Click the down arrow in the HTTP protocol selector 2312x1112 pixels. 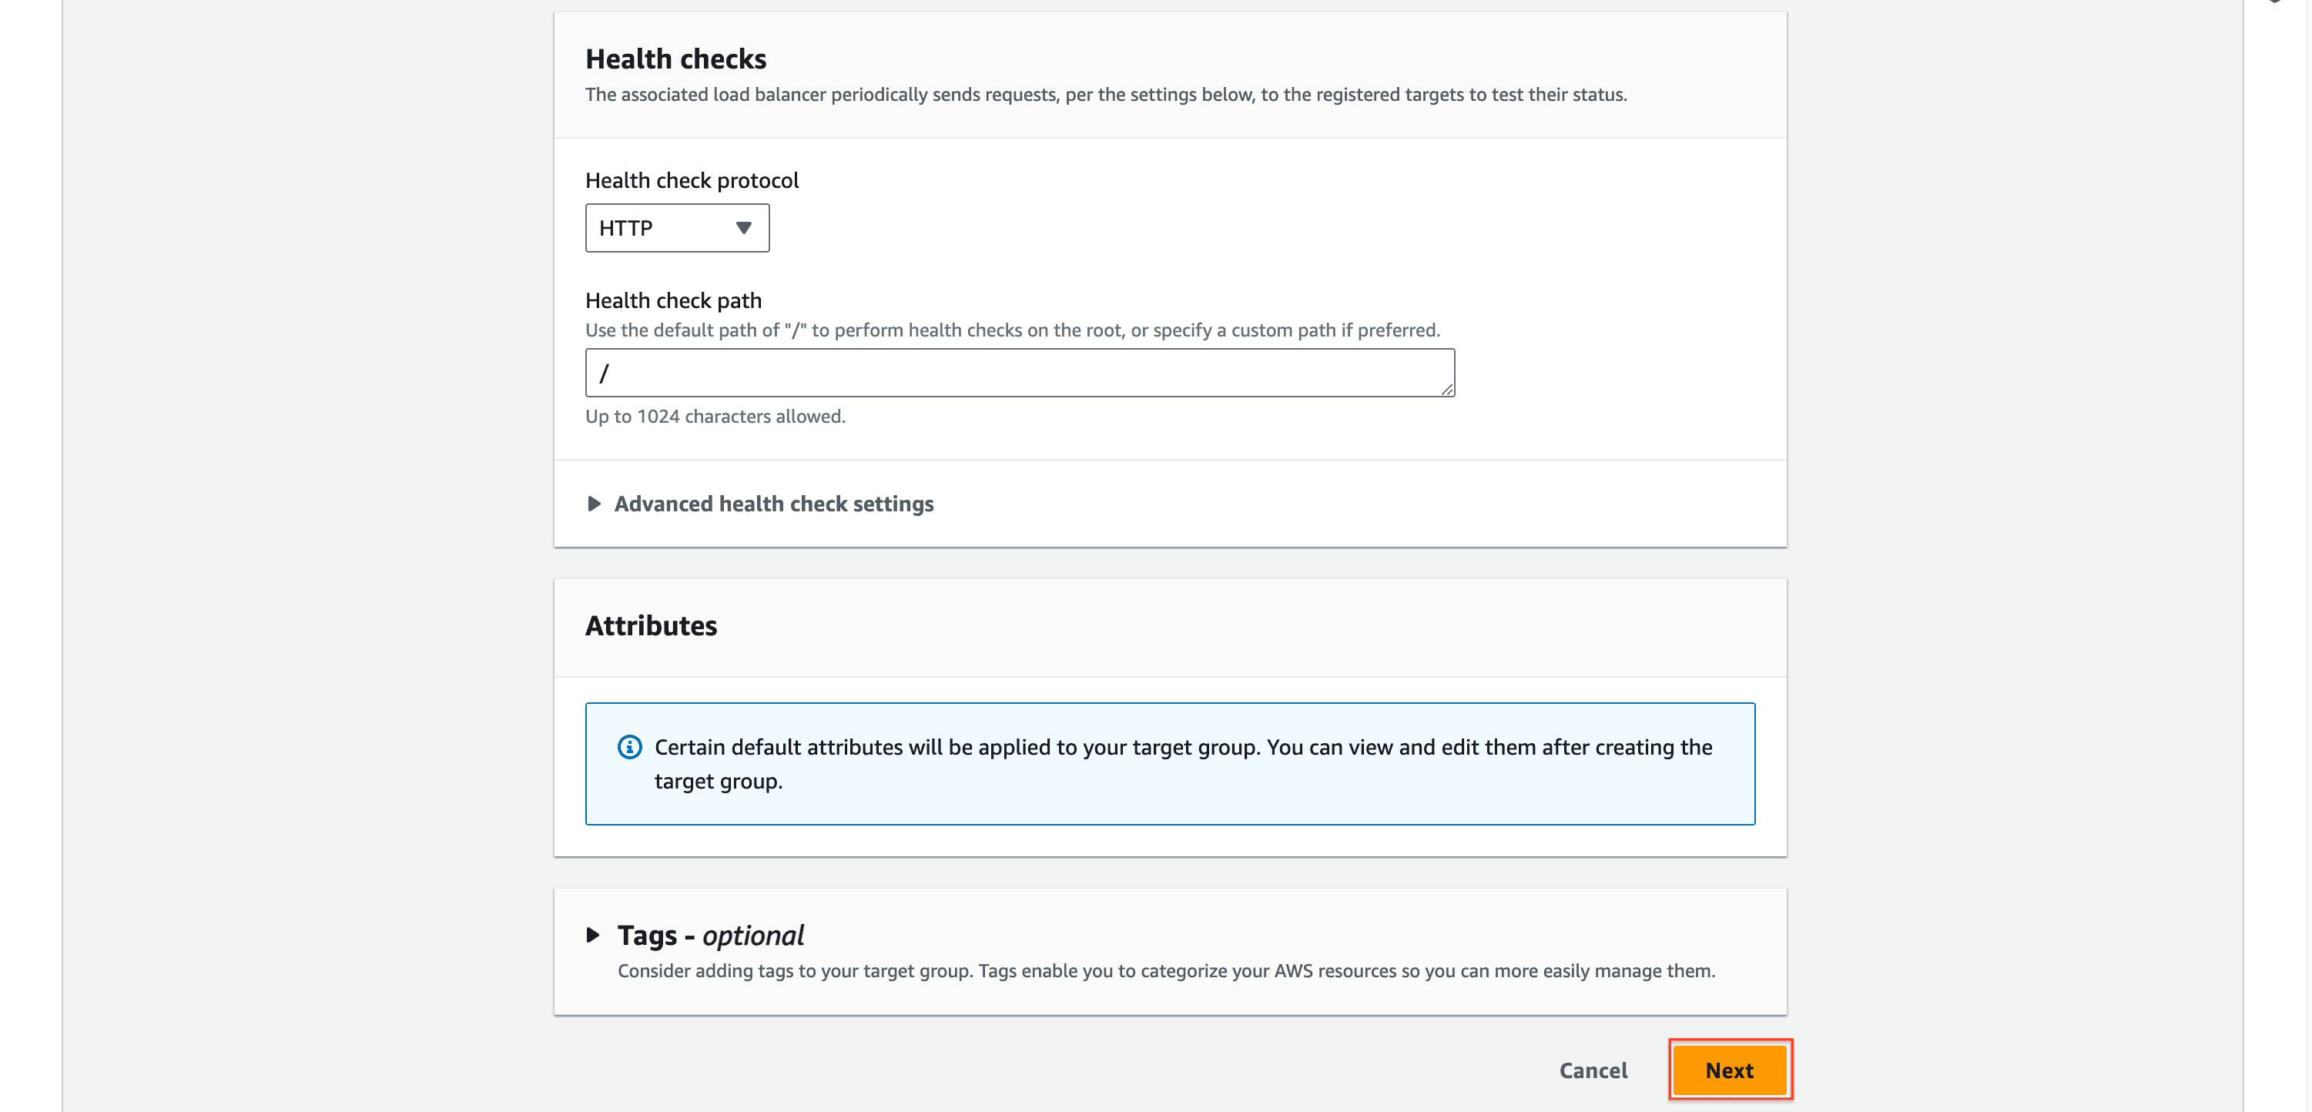click(743, 228)
